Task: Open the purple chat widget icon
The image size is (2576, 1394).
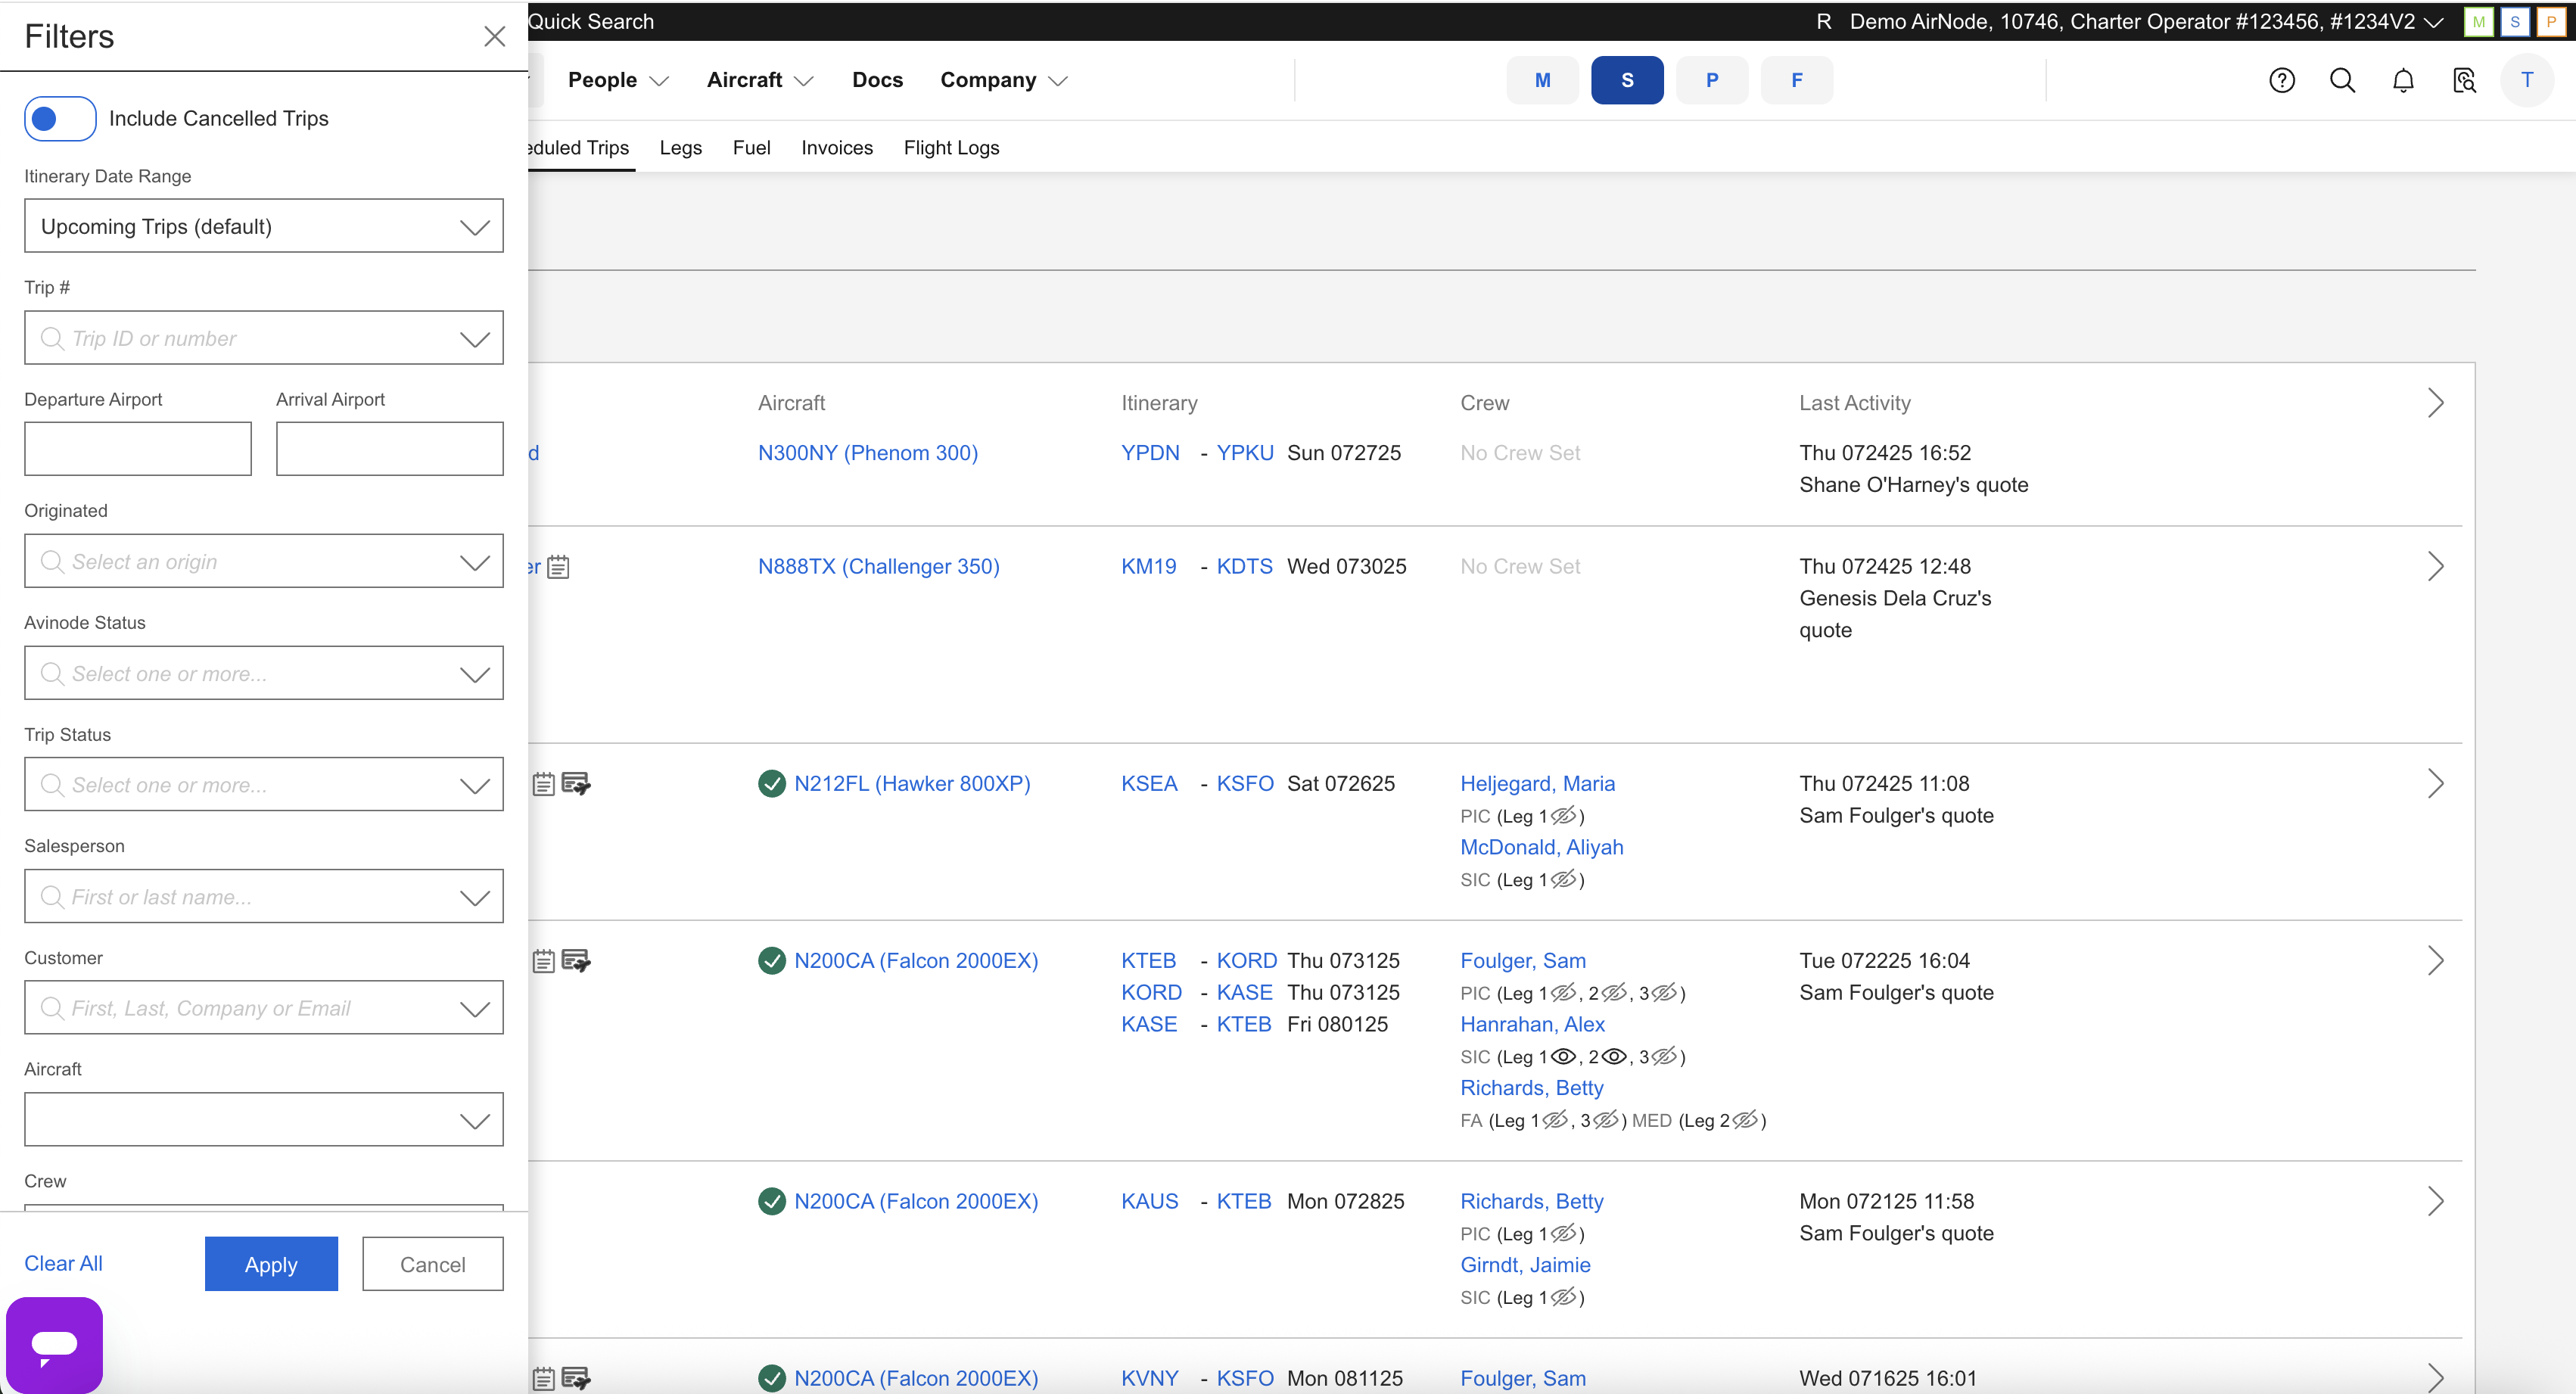Action: click(54, 1344)
